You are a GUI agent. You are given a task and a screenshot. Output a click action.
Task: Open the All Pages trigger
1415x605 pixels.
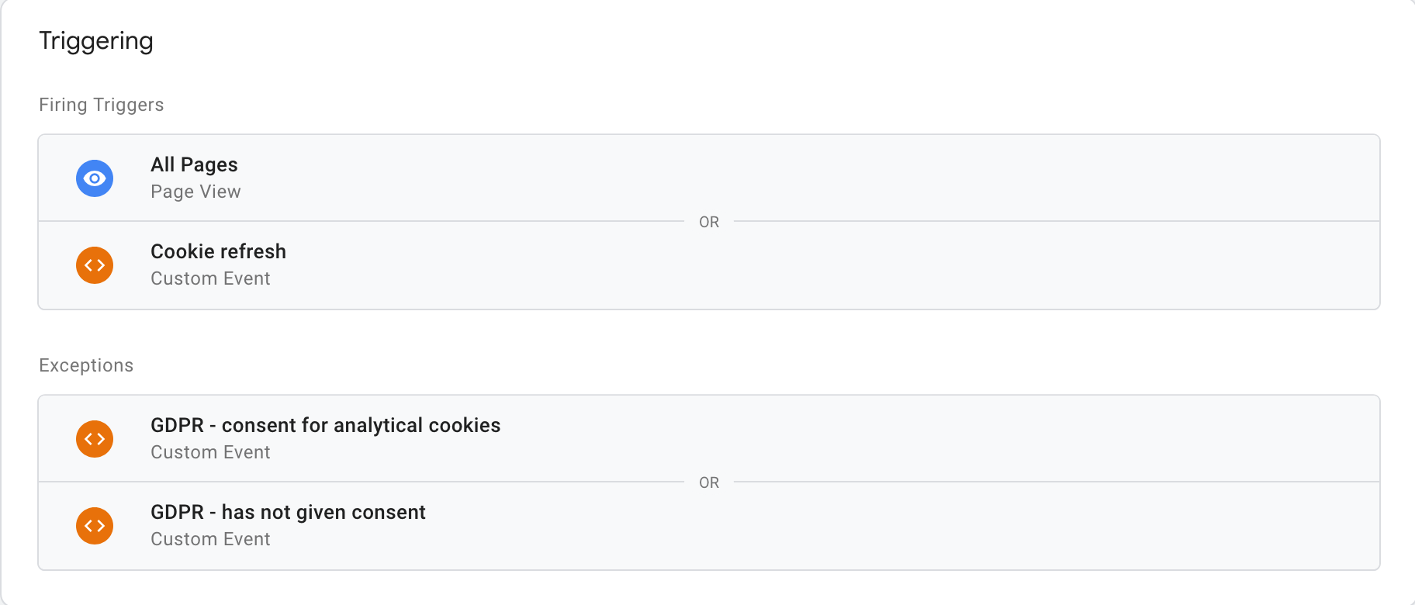[x=194, y=164]
